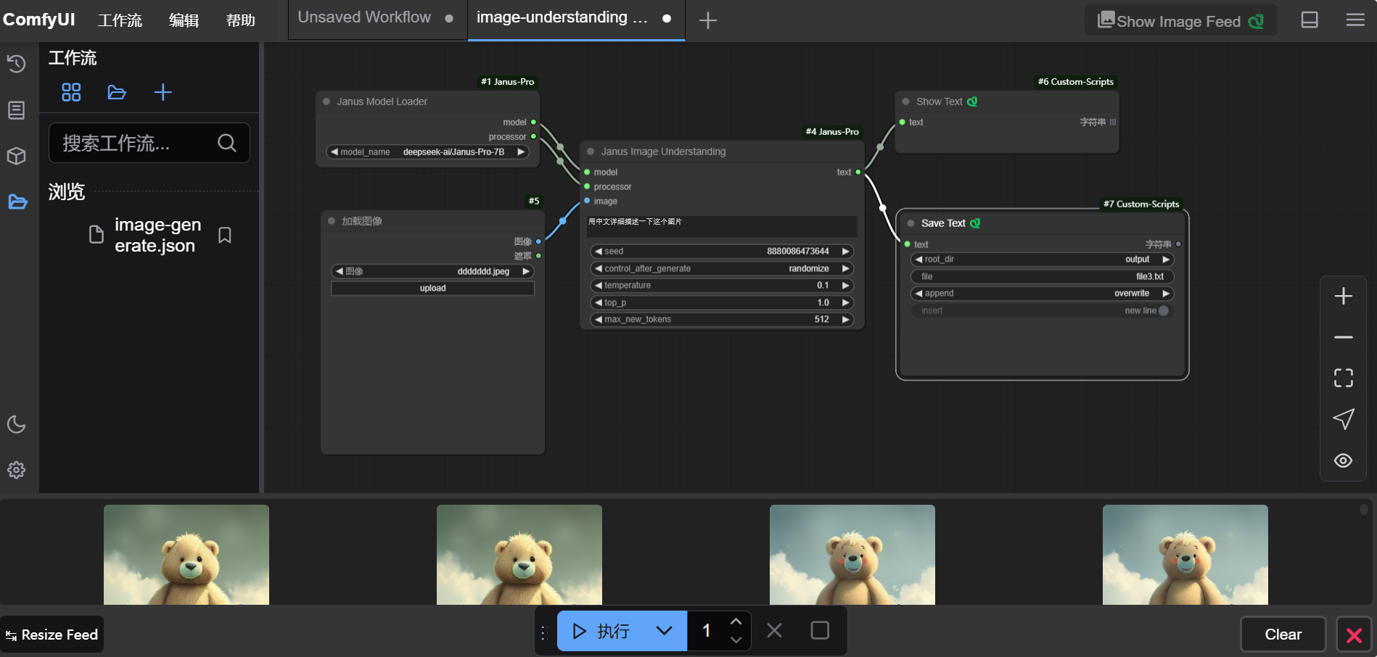Expand the run button dropdown arrow

664,631
